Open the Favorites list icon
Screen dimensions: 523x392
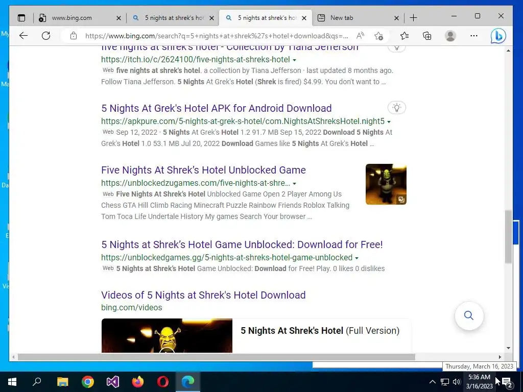(x=405, y=36)
